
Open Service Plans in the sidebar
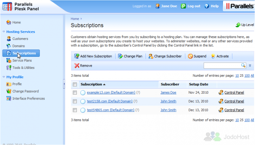point(22,60)
